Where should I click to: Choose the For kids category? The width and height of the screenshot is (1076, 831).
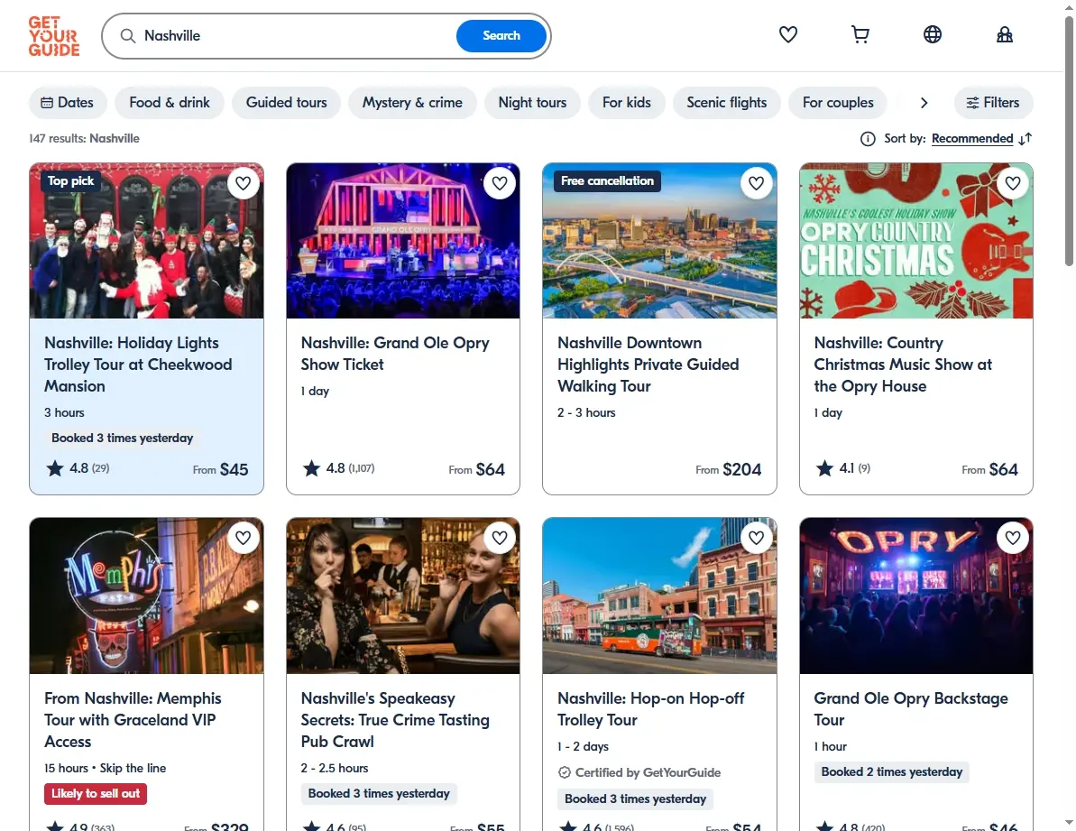(x=627, y=103)
